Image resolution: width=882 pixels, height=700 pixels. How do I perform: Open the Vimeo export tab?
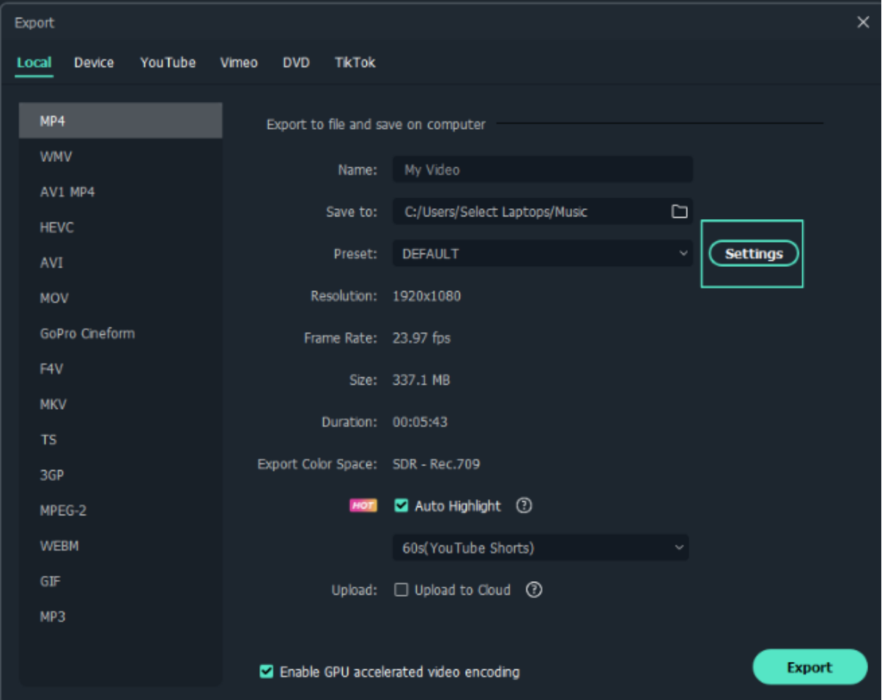click(239, 62)
